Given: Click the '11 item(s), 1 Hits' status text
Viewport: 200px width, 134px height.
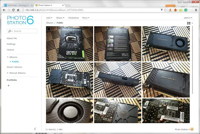Looking at the screenshot, I should tap(54, 129).
